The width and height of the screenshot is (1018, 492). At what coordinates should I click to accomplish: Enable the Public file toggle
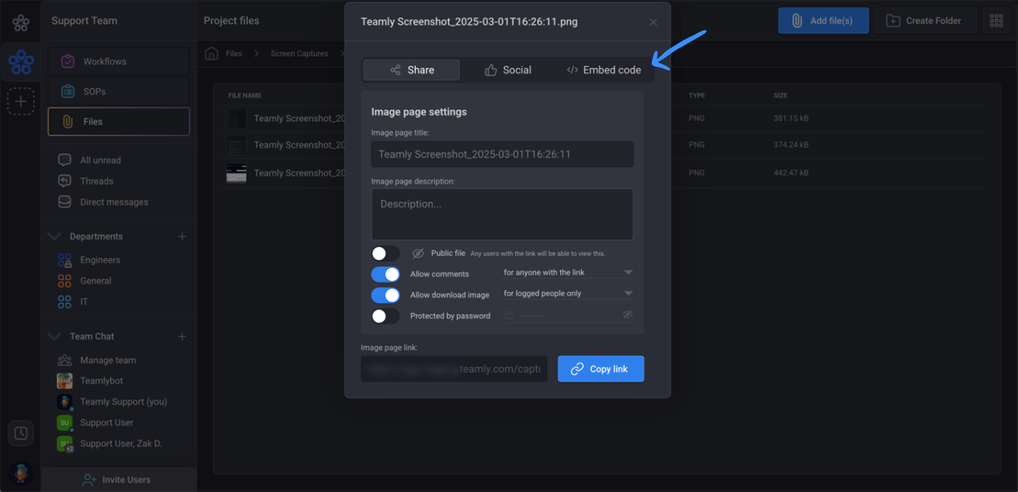click(x=385, y=253)
